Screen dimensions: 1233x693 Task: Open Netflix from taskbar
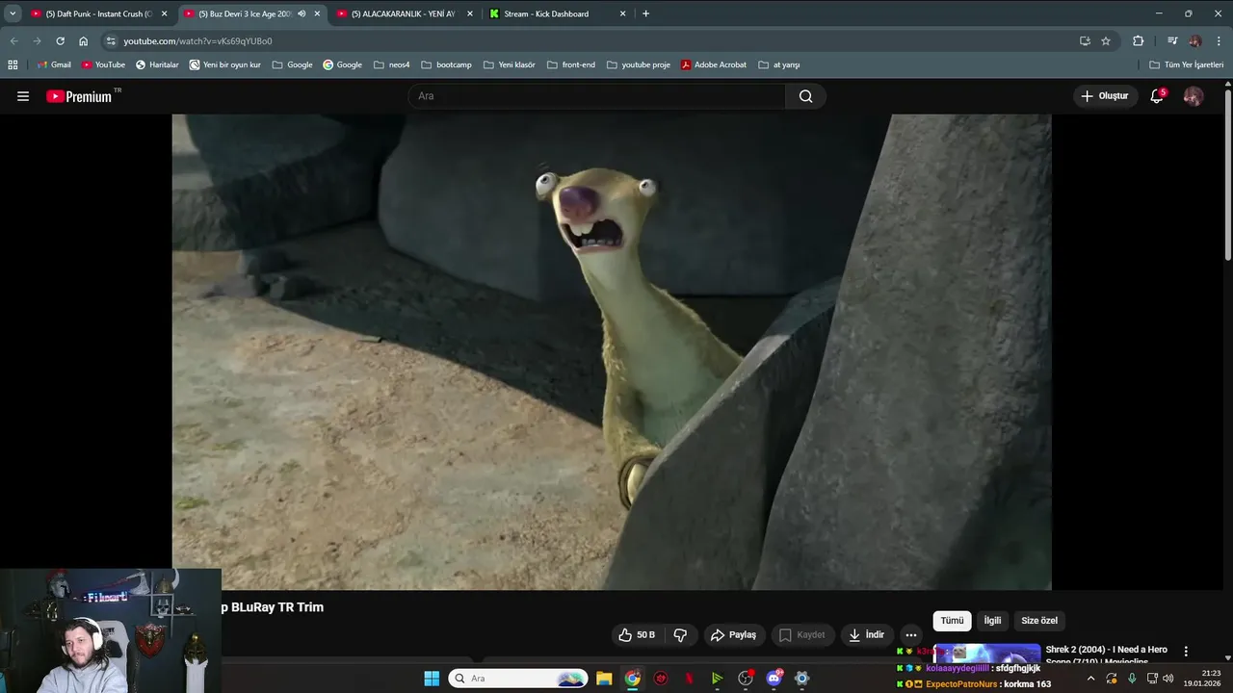[x=689, y=679]
